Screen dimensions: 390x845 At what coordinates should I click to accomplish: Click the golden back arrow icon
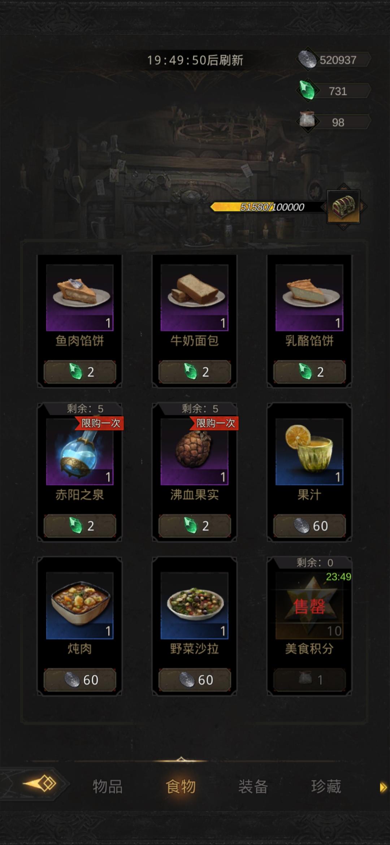pos(40,784)
